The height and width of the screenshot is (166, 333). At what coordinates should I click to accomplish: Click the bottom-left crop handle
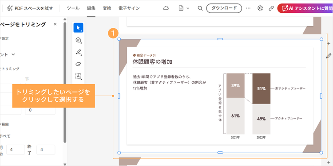click(119, 153)
